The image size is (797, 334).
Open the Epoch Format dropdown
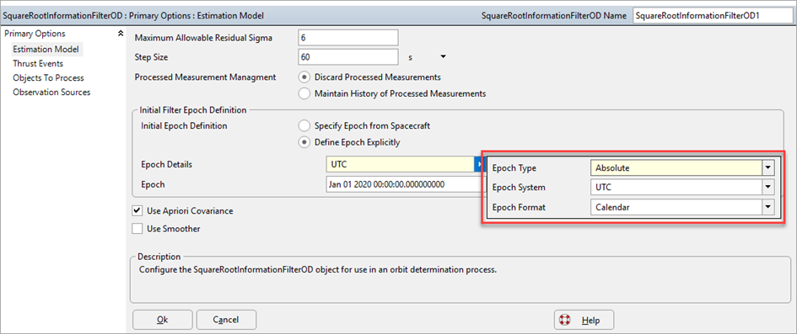[768, 207]
